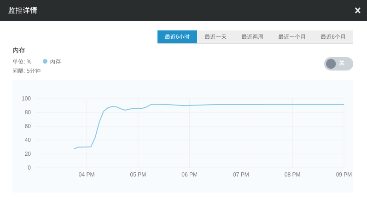Open the 最近一个月 tab

(292, 37)
